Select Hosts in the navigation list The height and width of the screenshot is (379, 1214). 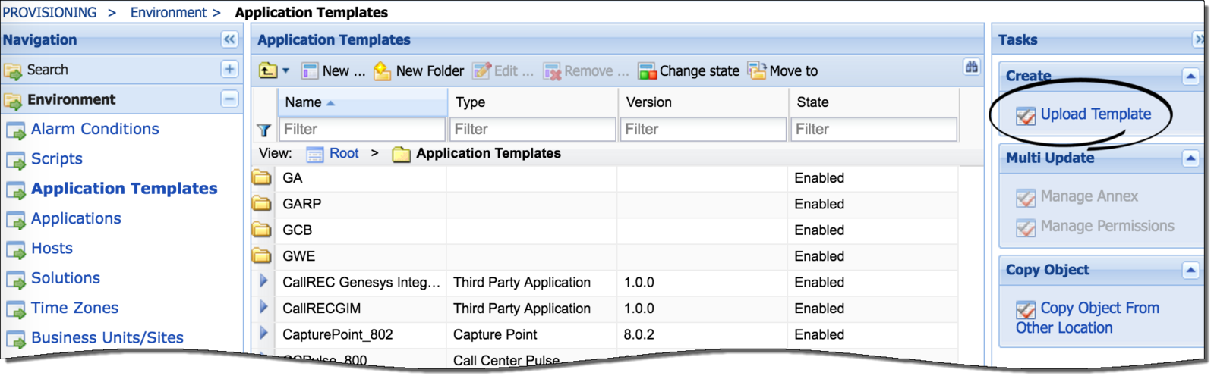click(52, 249)
